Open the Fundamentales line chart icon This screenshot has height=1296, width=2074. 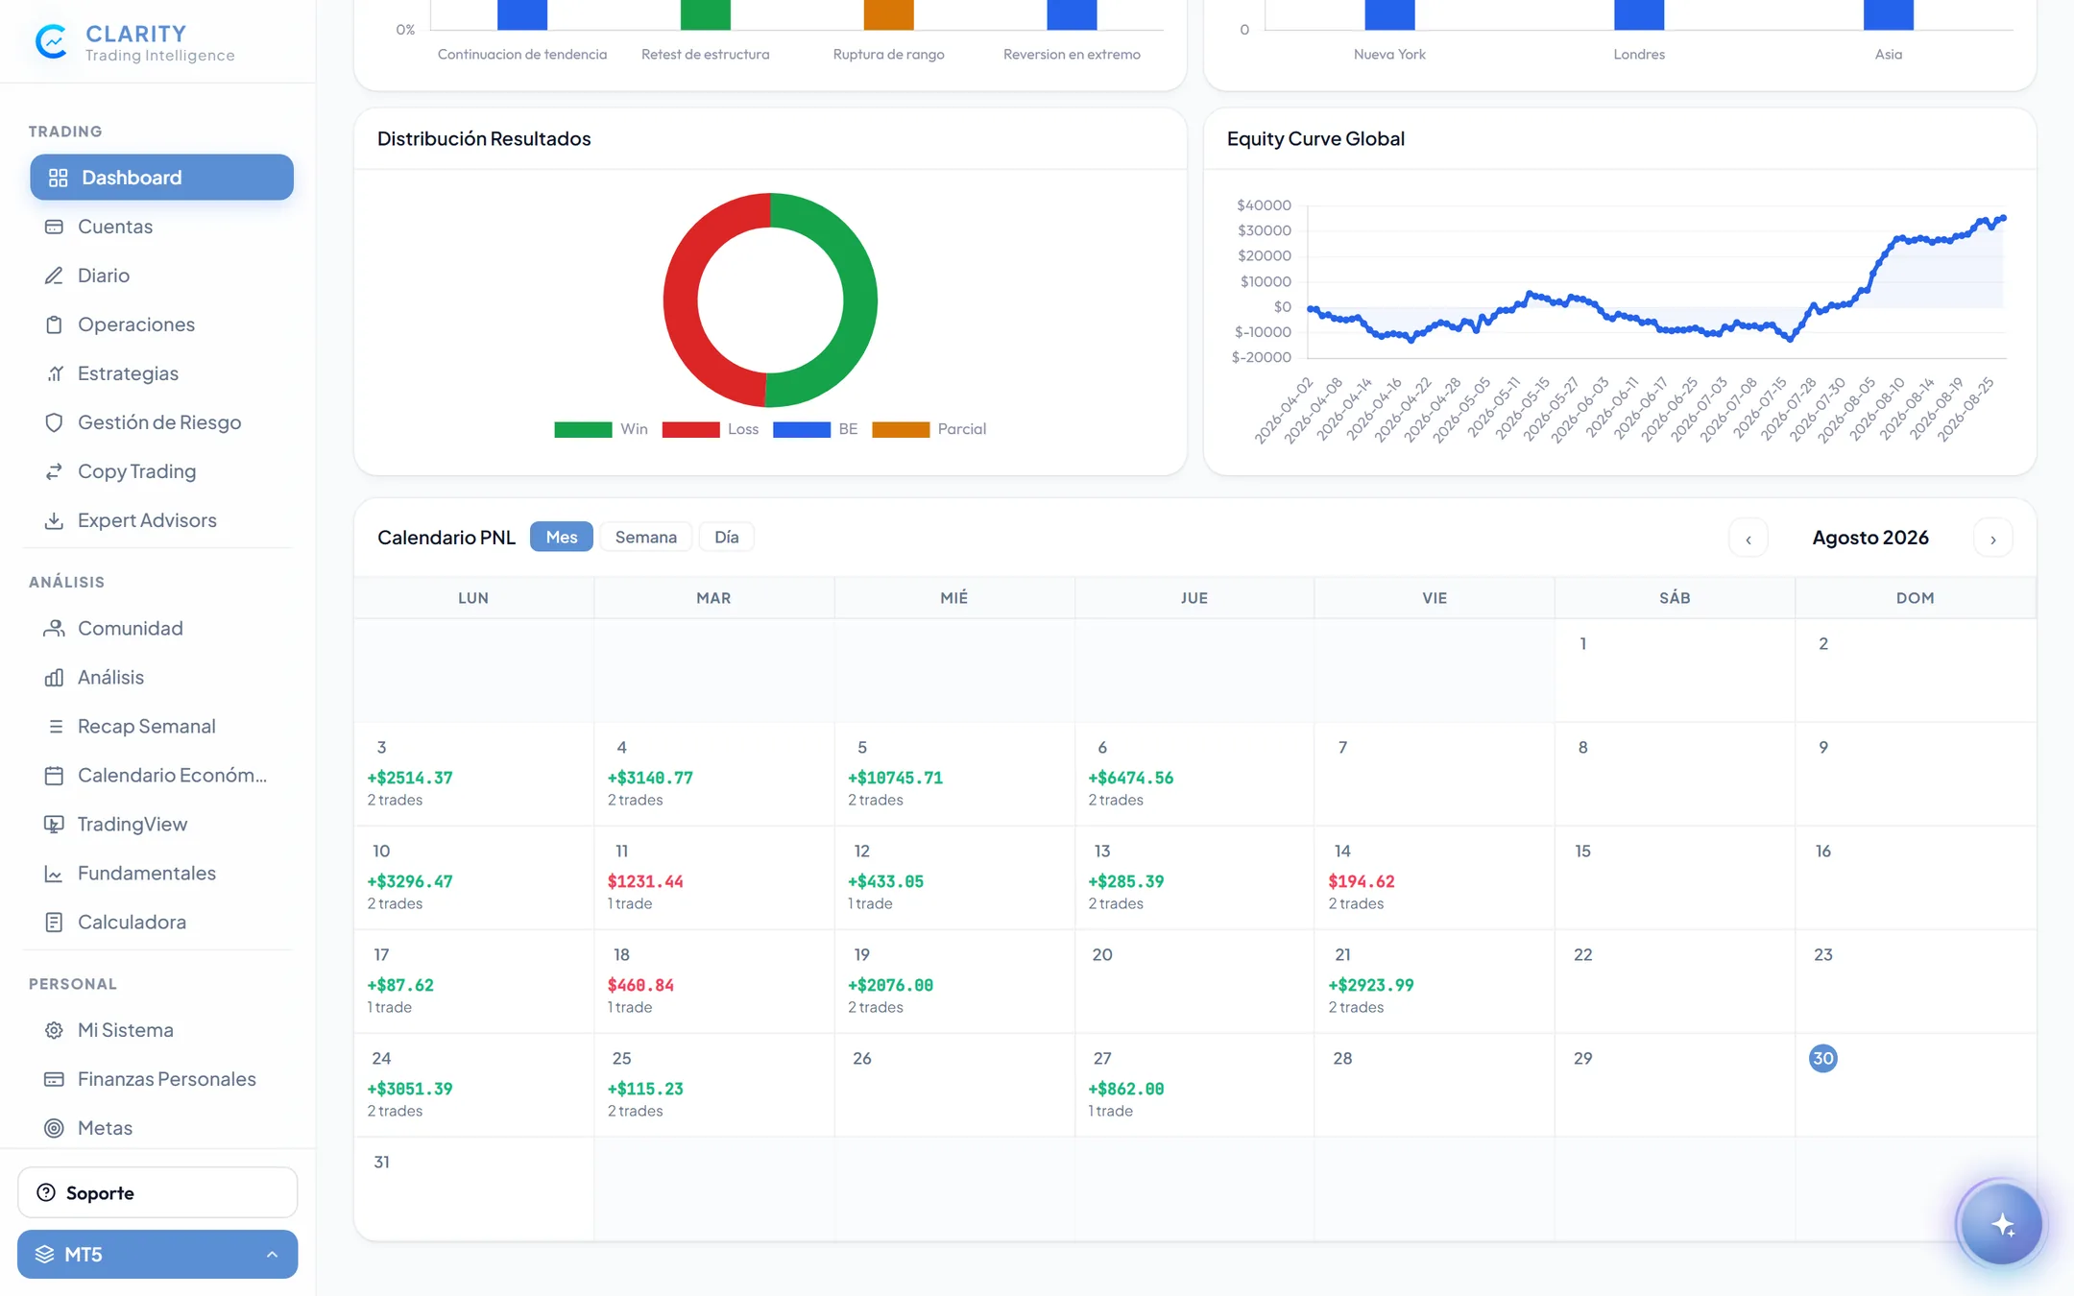tap(54, 873)
